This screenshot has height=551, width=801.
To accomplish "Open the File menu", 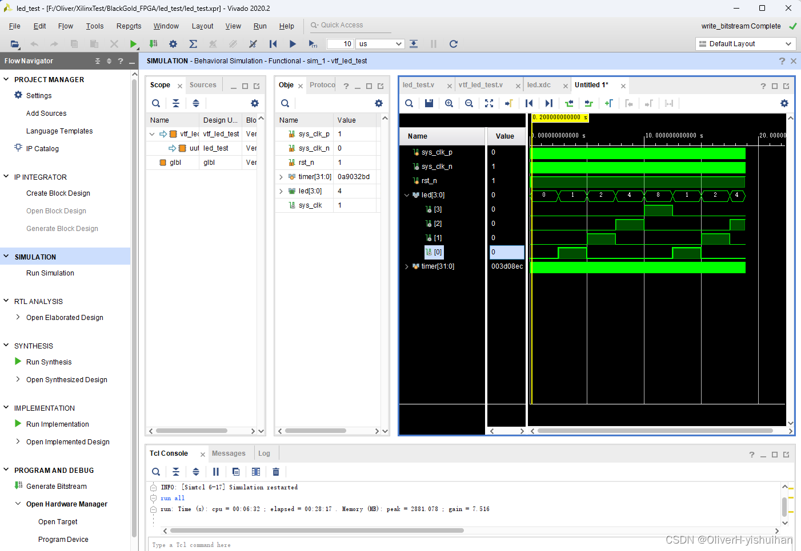I will coord(15,26).
